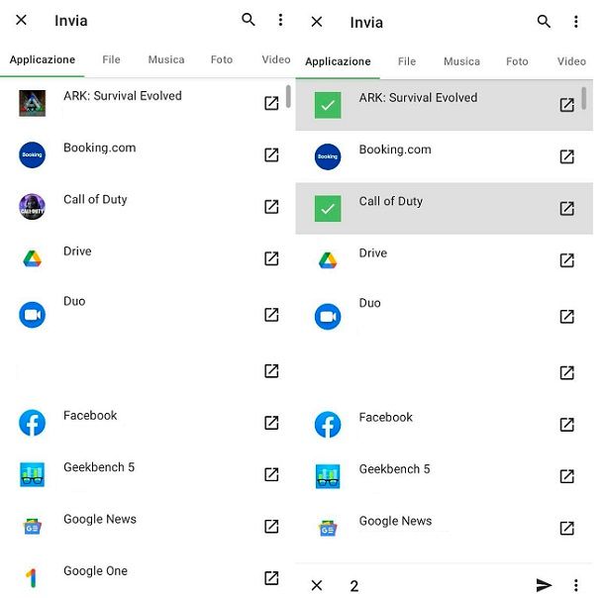Close the right Invia screen
604x598 pixels.
(x=317, y=22)
